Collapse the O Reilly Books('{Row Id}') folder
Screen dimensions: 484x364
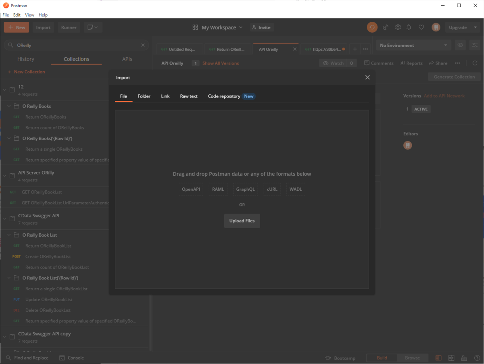click(9, 139)
